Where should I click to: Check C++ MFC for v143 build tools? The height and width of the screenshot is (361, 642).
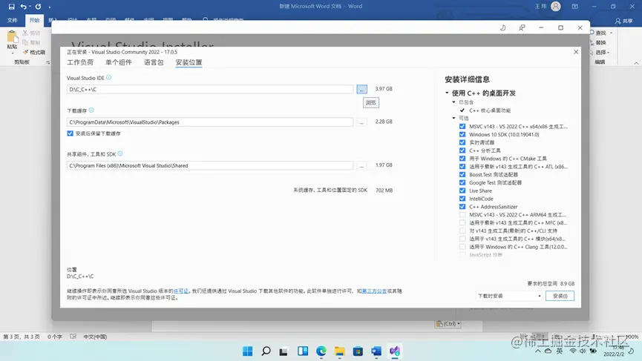tap(462, 223)
